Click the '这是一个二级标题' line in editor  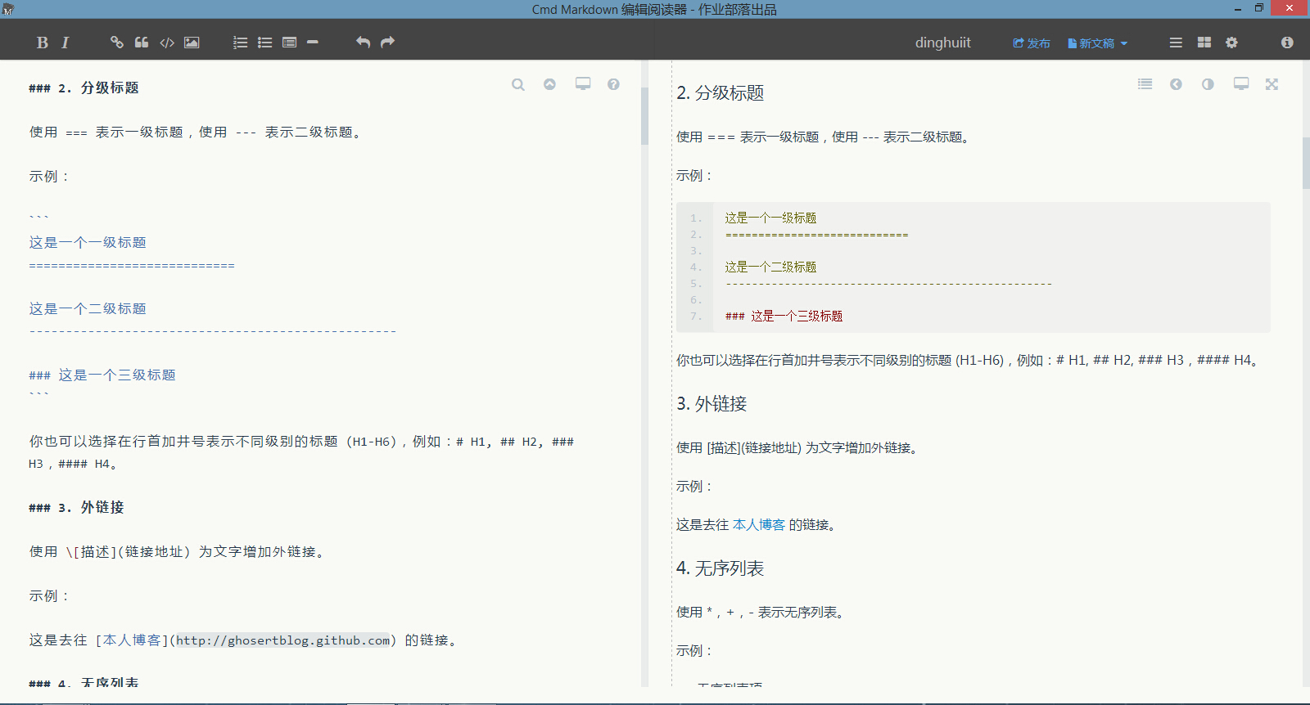88,309
